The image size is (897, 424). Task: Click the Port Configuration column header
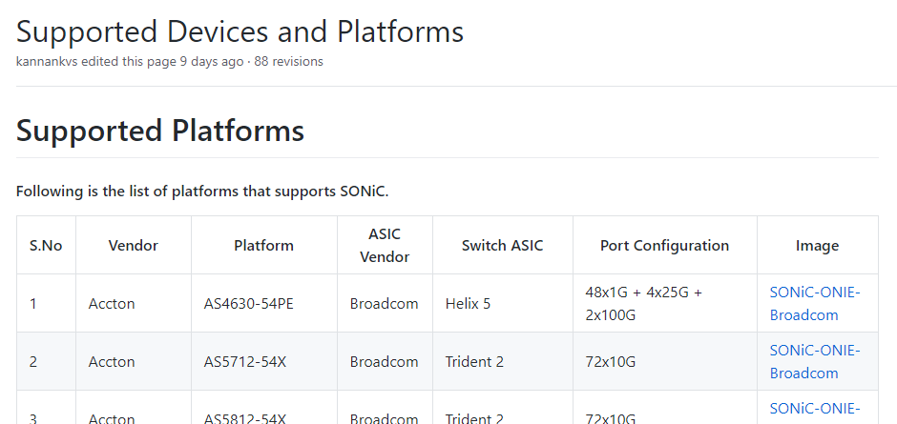coord(665,246)
